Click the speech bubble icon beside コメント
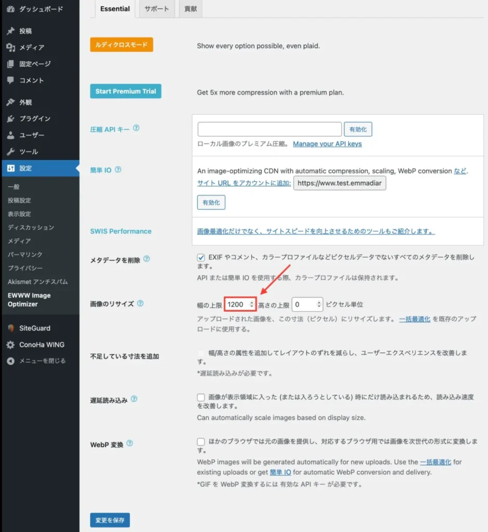The image size is (488, 532). pyautogui.click(x=10, y=81)
